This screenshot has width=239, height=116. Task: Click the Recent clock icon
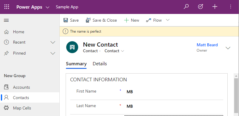[x=6, y=42]
